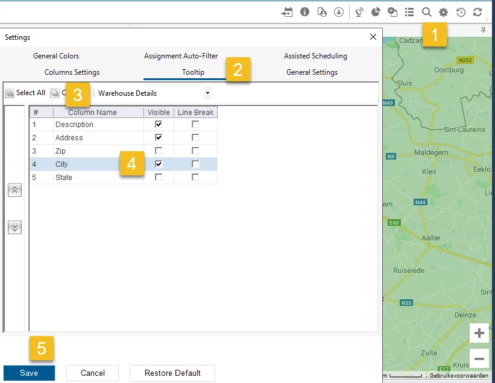Switch to the Columns Settings tab
Screen dimensions: 495x383
(x=72, y=72)
